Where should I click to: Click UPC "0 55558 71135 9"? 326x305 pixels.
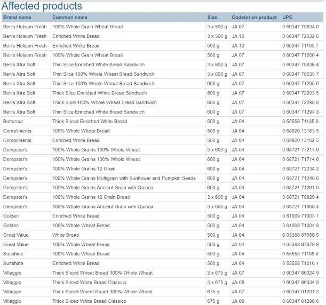pos(300,122)
